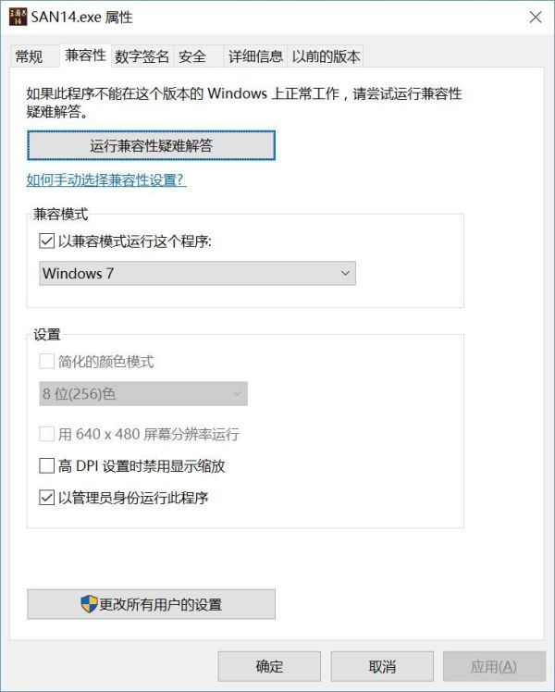Click the shield icon on change-all-users button

[x=89, y=604]
